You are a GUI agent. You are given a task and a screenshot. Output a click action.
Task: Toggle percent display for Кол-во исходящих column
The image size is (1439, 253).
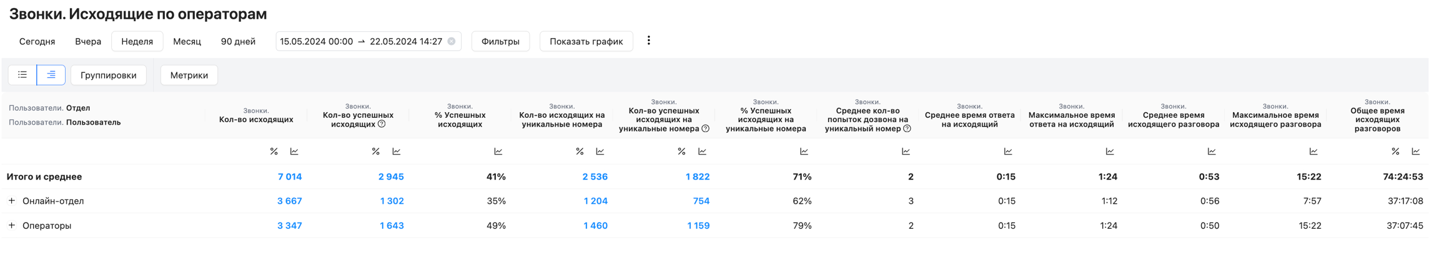click(x=274, y=151)
